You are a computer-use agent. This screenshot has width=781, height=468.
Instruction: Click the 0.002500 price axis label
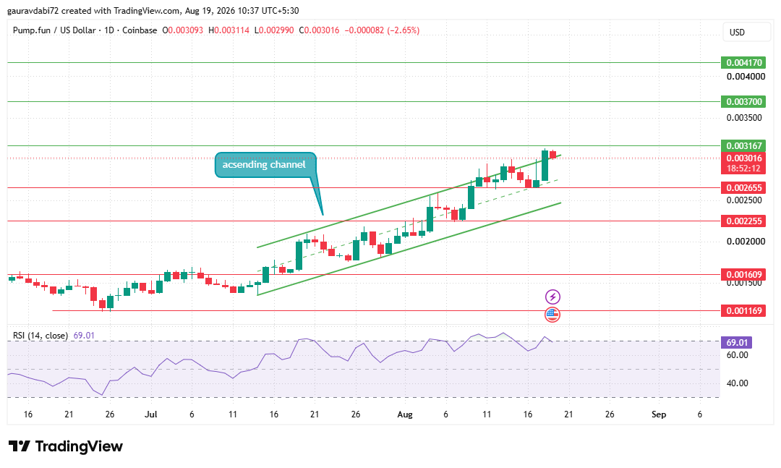tap(744, 200)
